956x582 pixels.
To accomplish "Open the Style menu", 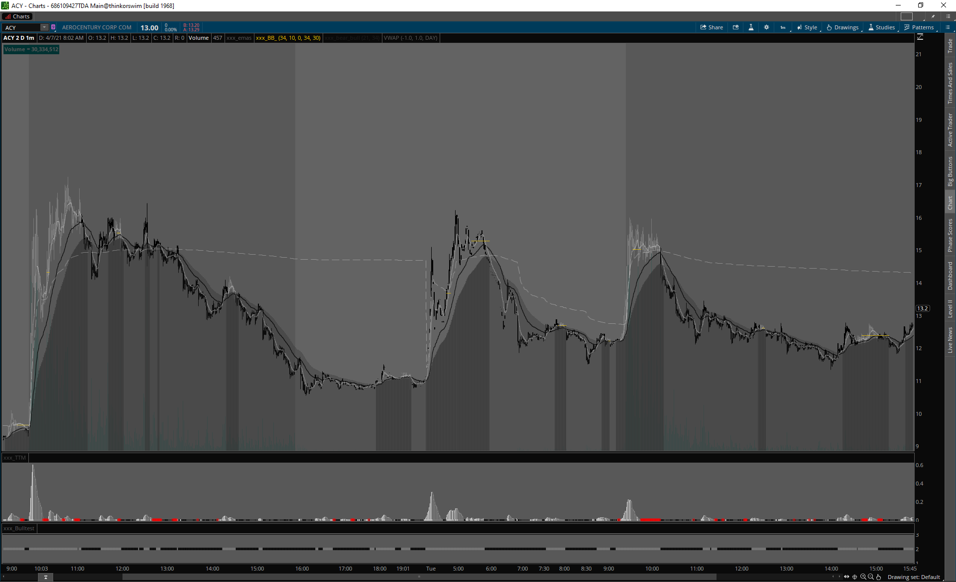I will (x=807, y=27).
